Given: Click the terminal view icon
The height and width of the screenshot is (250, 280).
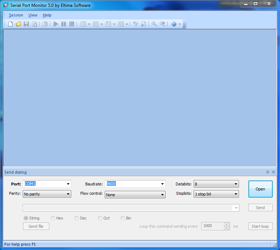Looking at the screenshot, I should coord(121,24).
